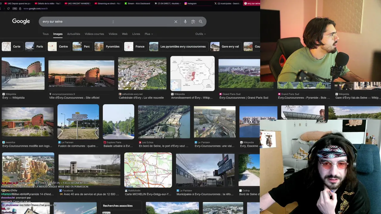Screen dimensions: 381x214
Task: Open the Arrondissement d'Évry map image
Action: pos(192,73)
